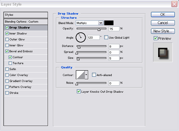Image resolution: width=179 pixels, height=131 pixels.
Task: Enable Anti-aliased contour option
Action: coord(94,75)
